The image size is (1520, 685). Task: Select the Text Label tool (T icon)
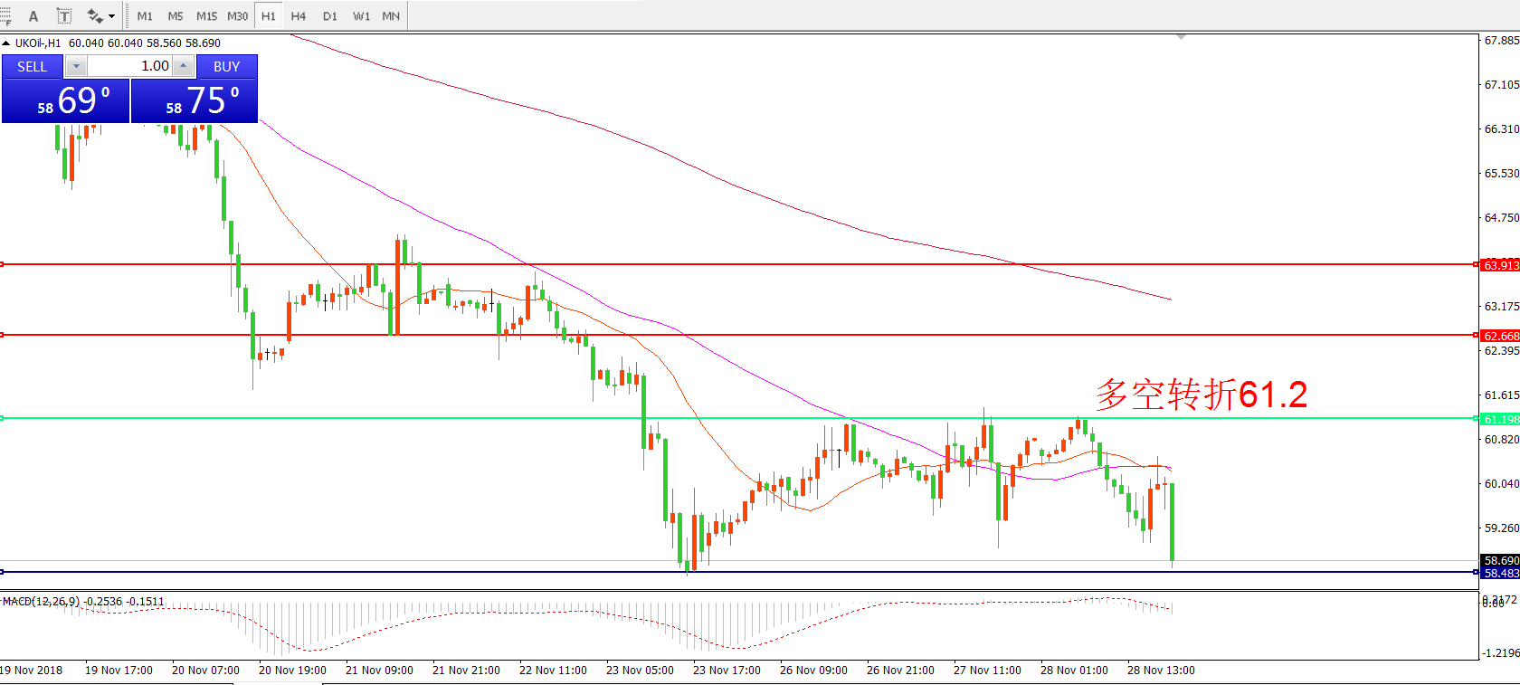tap(64, 16)
